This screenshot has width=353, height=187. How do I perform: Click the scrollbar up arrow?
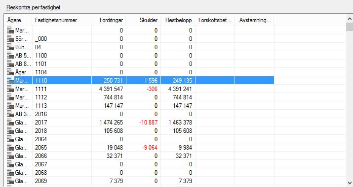[350, 19]
